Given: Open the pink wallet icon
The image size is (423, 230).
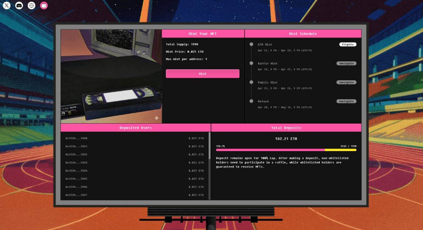Looking at the screenshot, I should [x=44, y=5].
